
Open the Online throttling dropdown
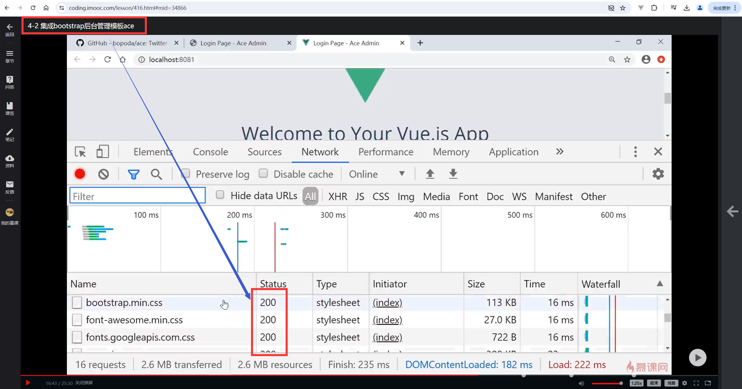tap(377, 174)
